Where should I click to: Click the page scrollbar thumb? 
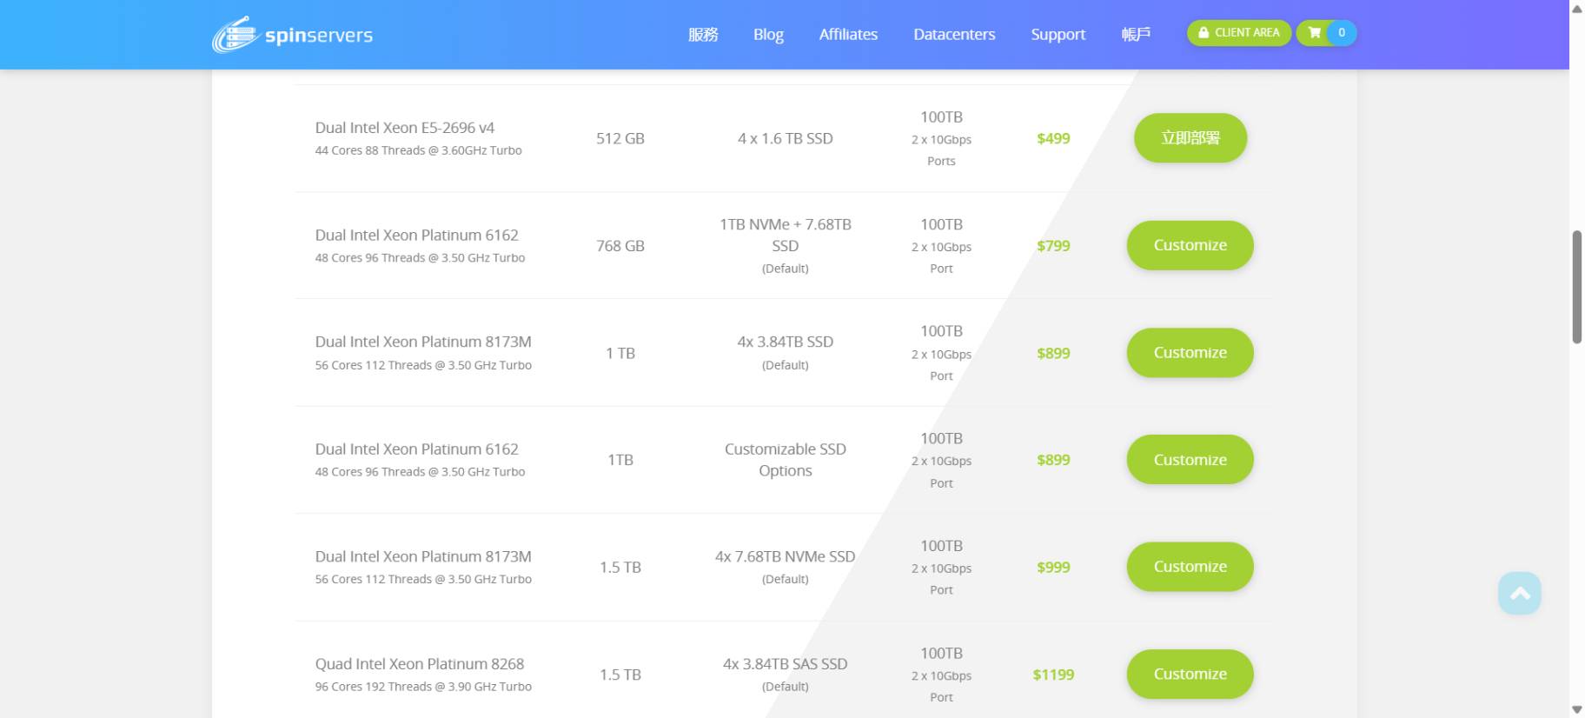[x=1576, y=287]
